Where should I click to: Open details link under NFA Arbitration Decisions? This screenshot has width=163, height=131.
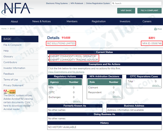[117, 97]
